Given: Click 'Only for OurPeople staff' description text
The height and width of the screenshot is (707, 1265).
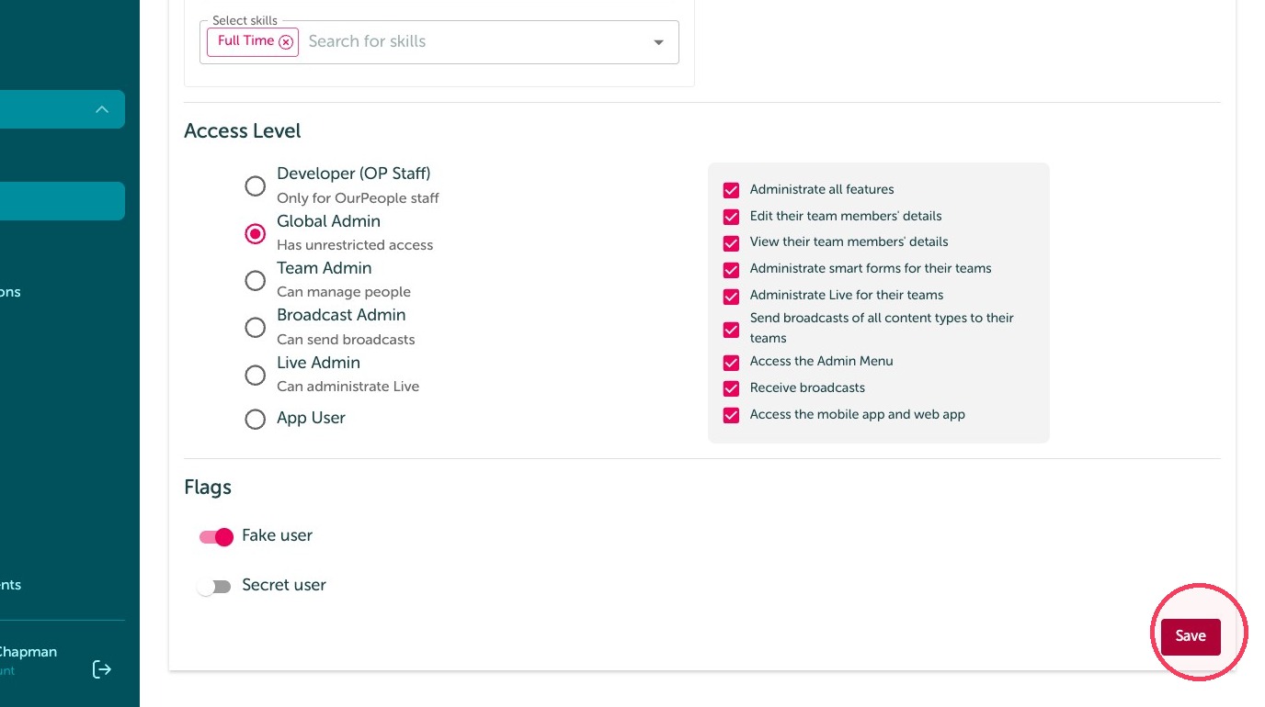Looking at the screenshot, I should pyautogui.click(x=358, y=198).
